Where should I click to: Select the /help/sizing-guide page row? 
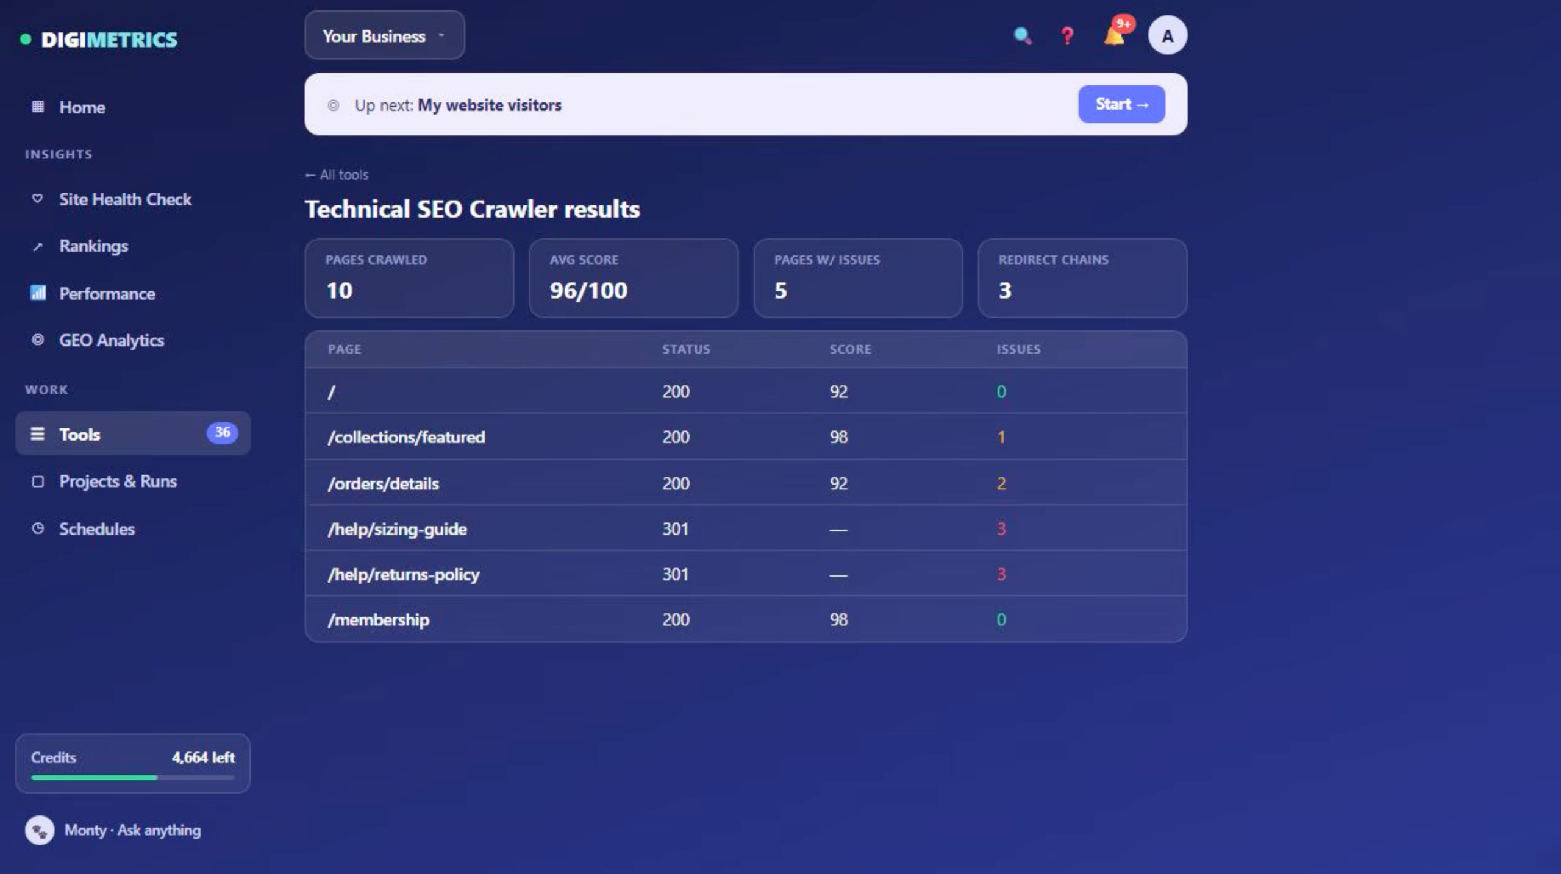[746, 528]
